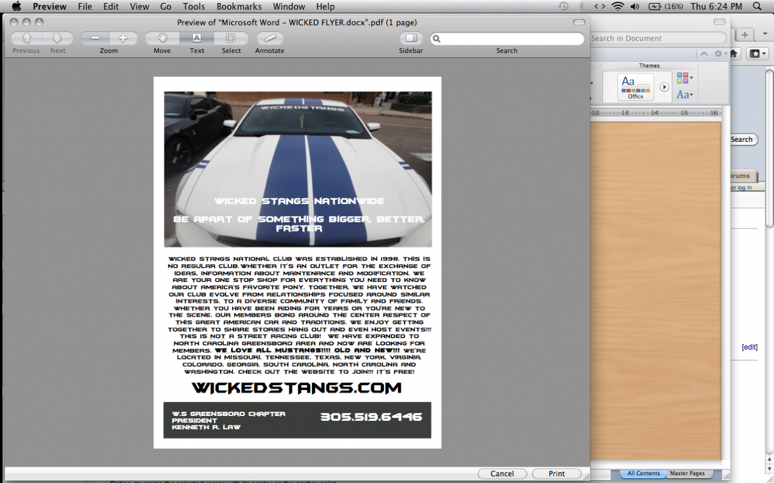The image size is (774, 483).
Task: Click the flyer page preview image
Action: coord(297,263)
